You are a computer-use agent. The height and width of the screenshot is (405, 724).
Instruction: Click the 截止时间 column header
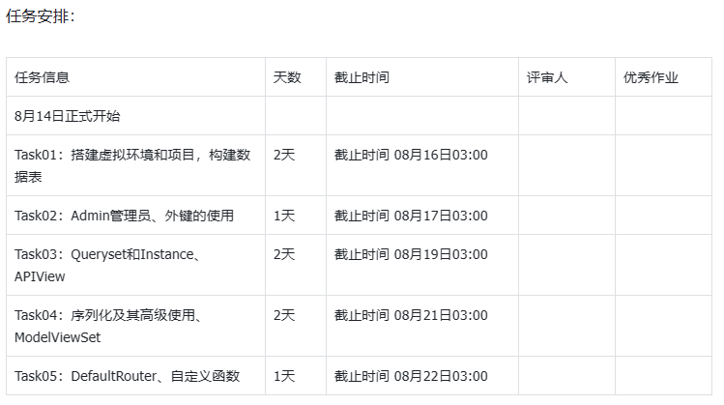click(362, 77)
